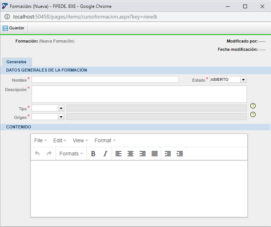Open help icon beside Tipo field
This screenshot has width=271, height=227.
pos(253,106)
